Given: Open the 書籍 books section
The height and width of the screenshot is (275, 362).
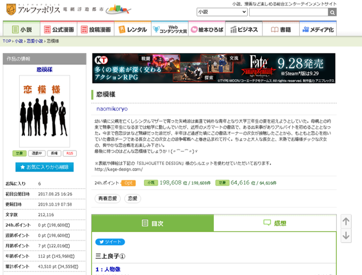Looking at the screenshot, I should tap(281, 30).
